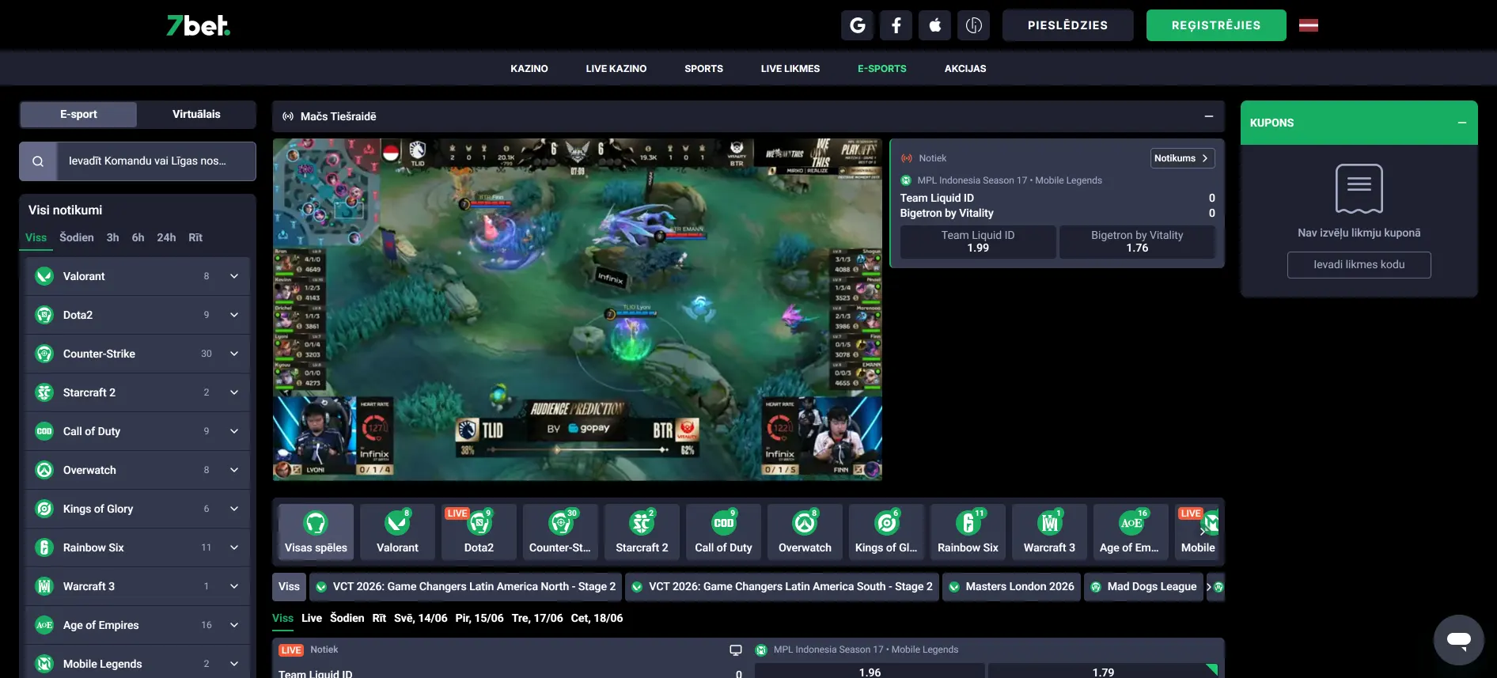Image resolution: width=1497 pixels, height=678 pixels.
Task: Select the Warcraft 3 game tile
Action: tap(1049, 532)
